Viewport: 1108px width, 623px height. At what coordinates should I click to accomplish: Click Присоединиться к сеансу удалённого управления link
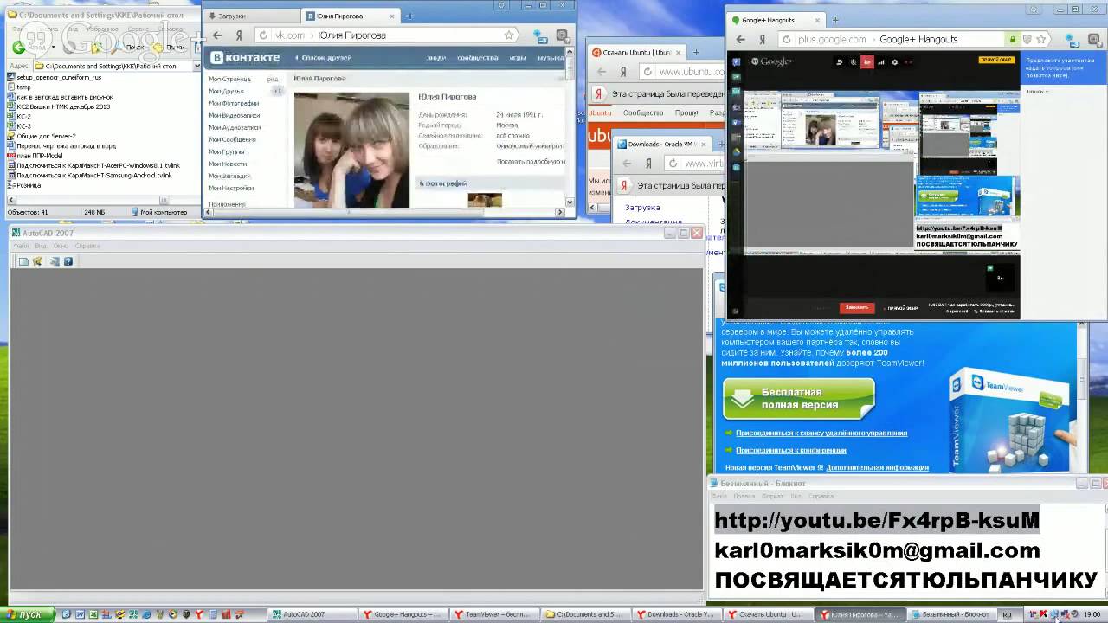(x=821, y=433)
